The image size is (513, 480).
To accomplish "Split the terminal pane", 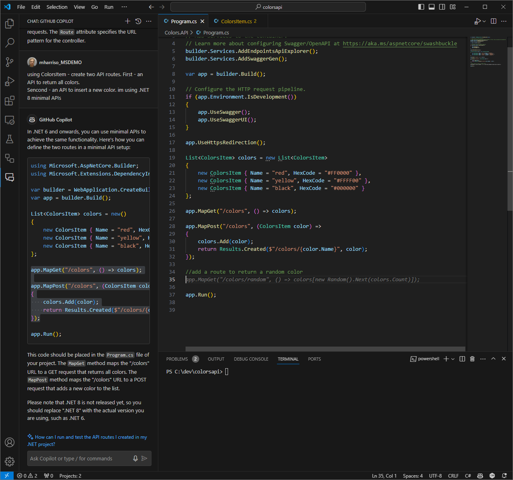I will pyautogui.click(x=462, y=359).
